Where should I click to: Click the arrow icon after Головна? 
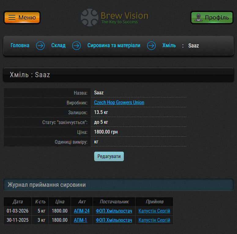point(40,46)
